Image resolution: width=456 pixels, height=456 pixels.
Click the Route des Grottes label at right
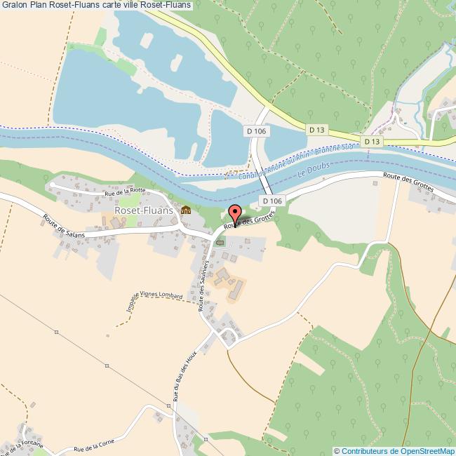[x=408, y=182]
